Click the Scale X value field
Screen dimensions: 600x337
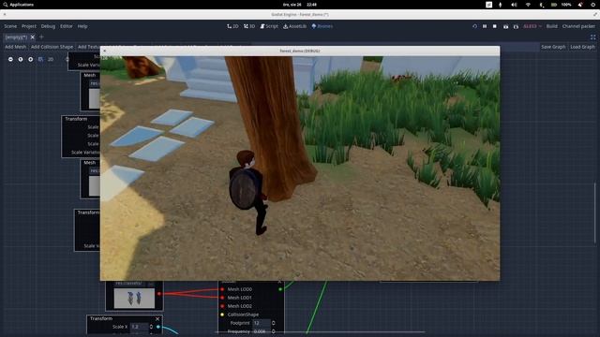point(140,327)
